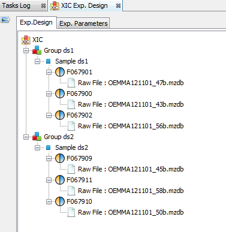Click the XIC root node icon
226x232 pixels.
(x=26, y=40)
